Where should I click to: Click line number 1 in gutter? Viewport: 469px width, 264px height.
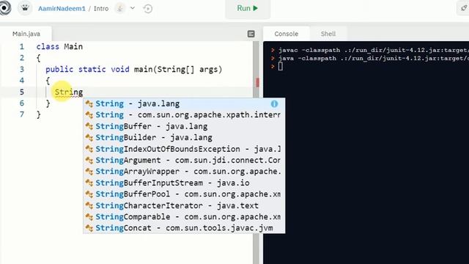[22, 47]
